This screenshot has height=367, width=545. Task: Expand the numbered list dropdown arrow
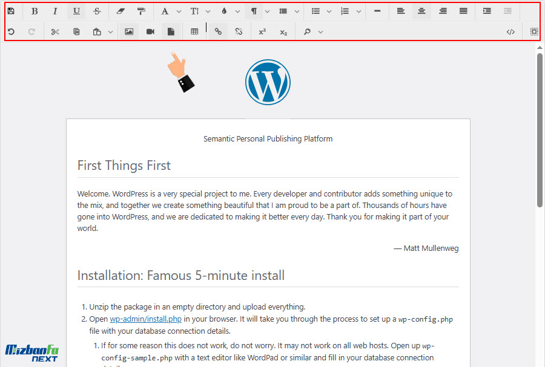point(358,11)
